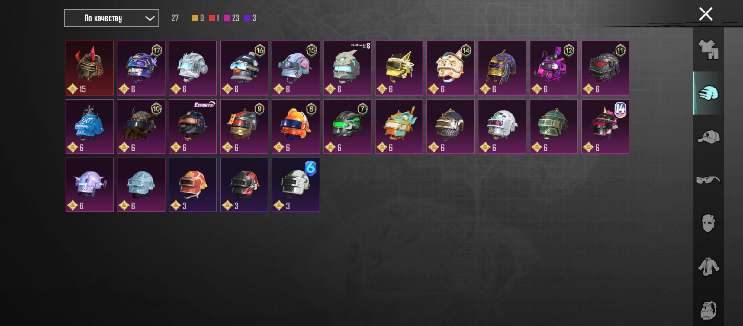The width and height of the screenshot is (743, 326).
Task: Choose the helmet with badge 17
Action: coord(141,68)
